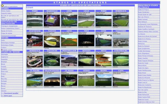Screen dimensions: 167x104
Task: Open Stade Gerland sidebar link
Action: (x=143, y=19)
